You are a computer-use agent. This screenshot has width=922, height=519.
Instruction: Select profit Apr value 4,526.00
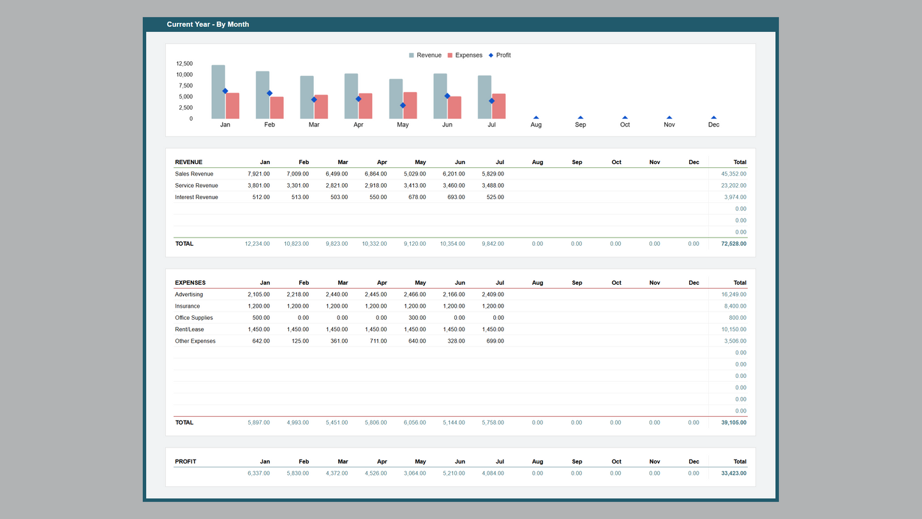pyautogui.click(x=376, y=474)
